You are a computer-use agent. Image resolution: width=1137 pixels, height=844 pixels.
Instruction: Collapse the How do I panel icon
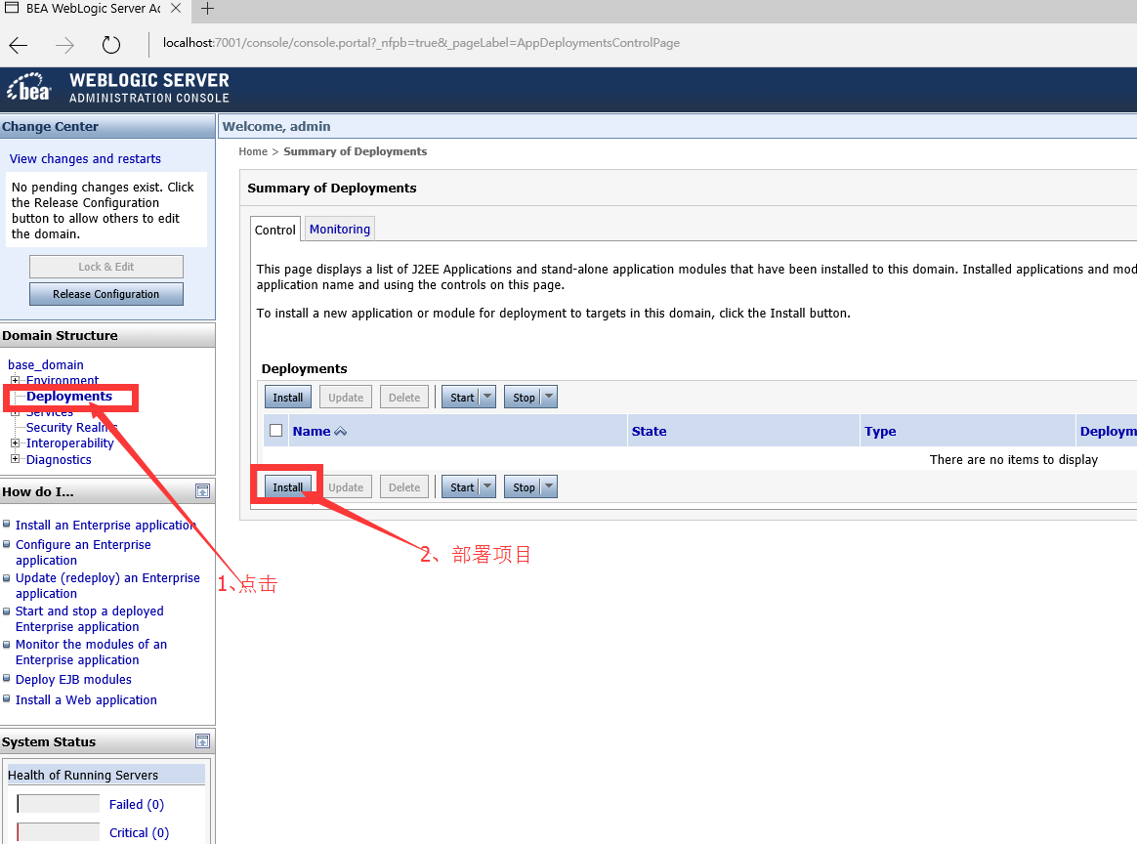pos(202,491)
